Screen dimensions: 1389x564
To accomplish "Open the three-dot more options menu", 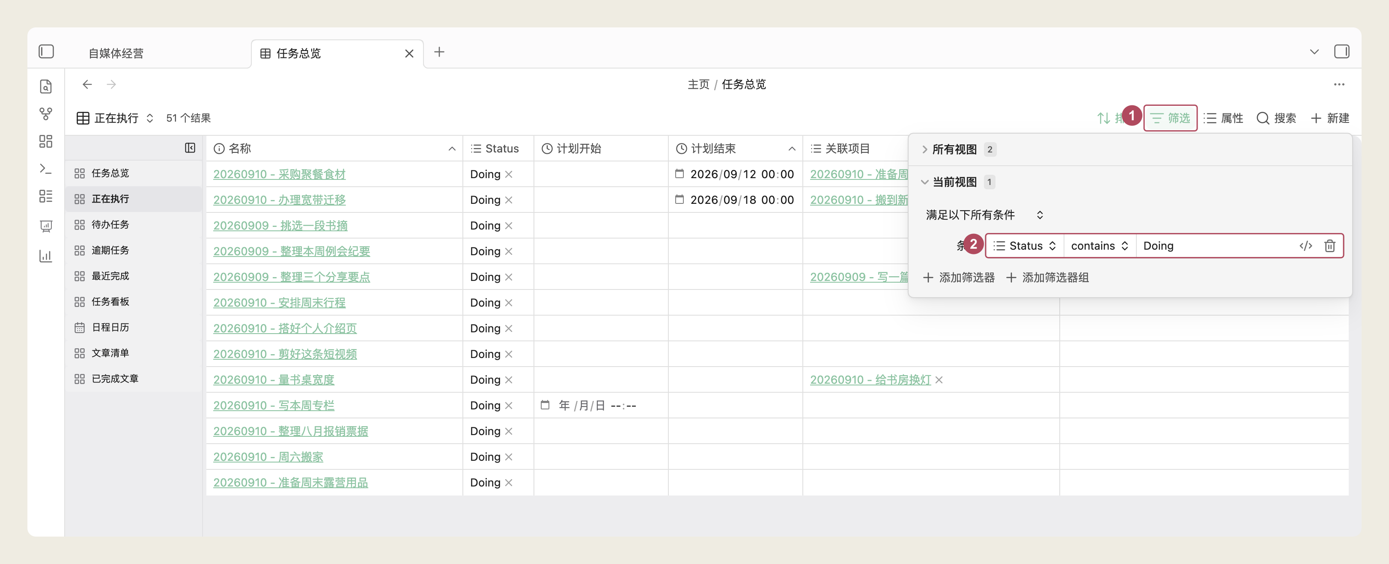I will click(x=1339, y=84).
